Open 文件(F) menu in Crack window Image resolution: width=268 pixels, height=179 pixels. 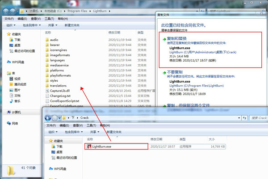pos(51,125)
